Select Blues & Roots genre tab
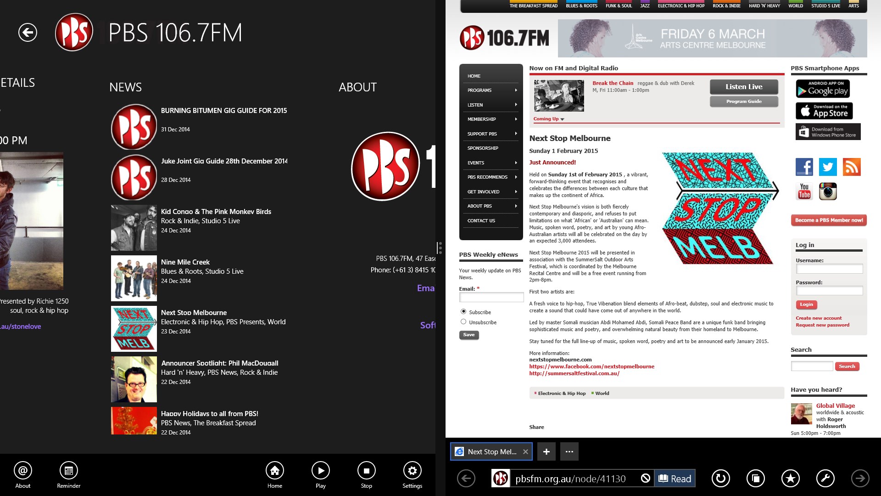This screenshot has height=496, width=881. [581, 5]
